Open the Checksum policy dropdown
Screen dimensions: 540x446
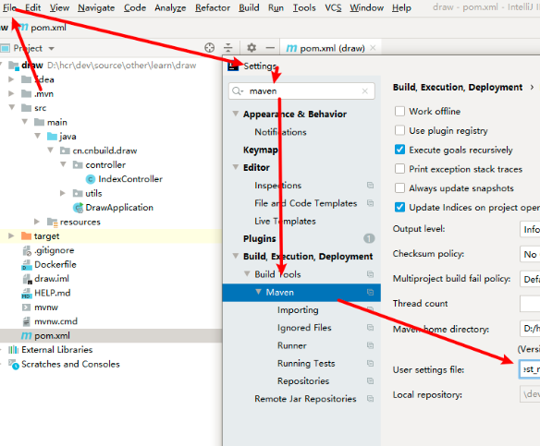(x=530, y=254)
